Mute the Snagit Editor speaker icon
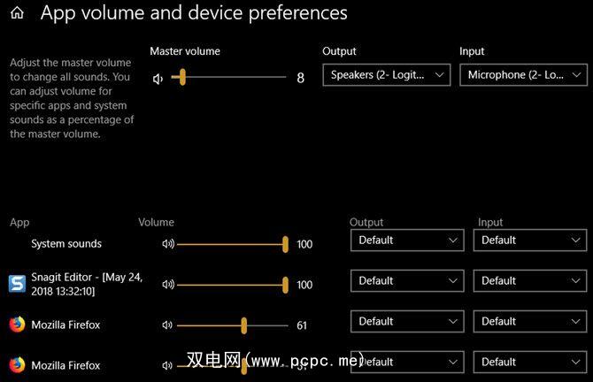The height and width of the screenshot is (382, 593). pyautogui.click(x=167, y=285)
